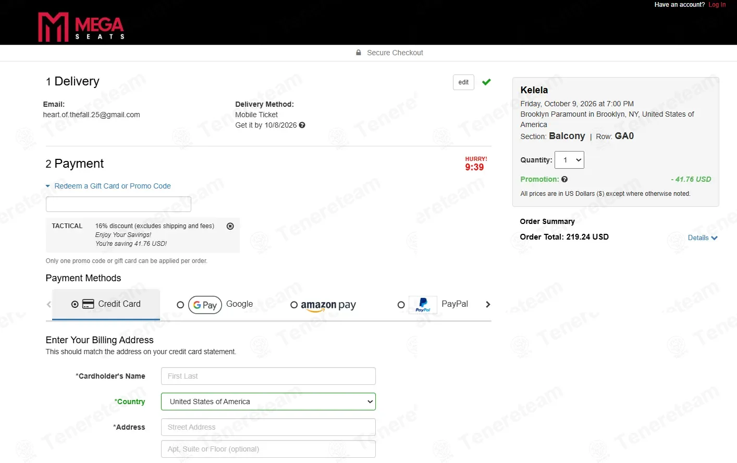Click the Mobile Ticket delivery method text
The width and height of the screenshot is (737, 463).
[256, 115]
